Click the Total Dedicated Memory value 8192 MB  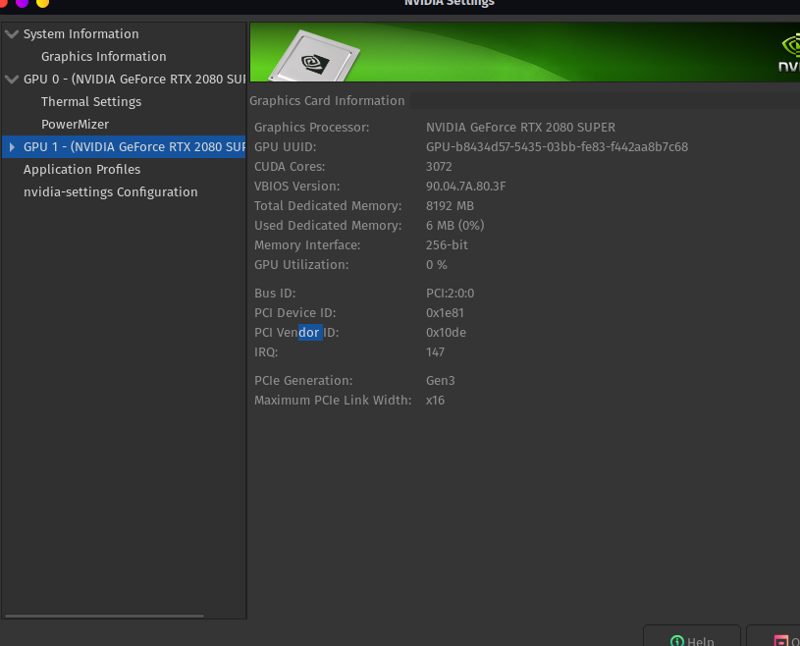[450, 205]
